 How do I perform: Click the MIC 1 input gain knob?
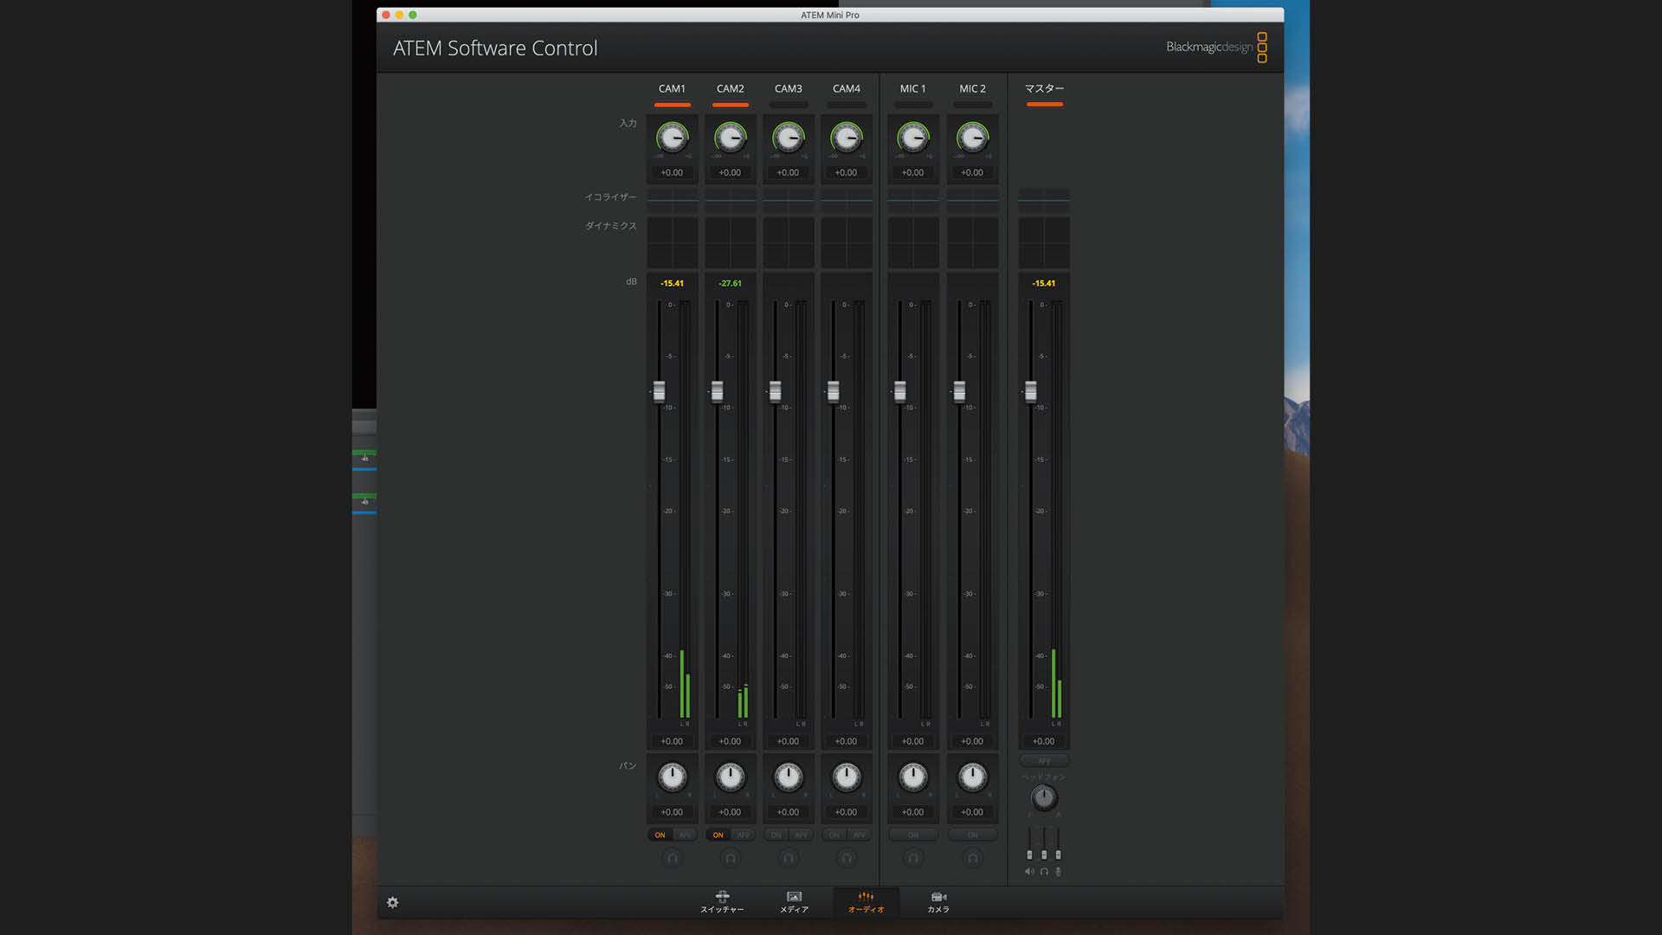click(912, 138)
